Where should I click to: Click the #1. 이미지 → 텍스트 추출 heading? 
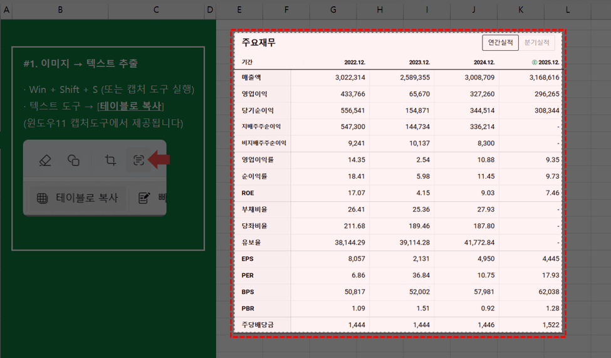coord(80,64)
